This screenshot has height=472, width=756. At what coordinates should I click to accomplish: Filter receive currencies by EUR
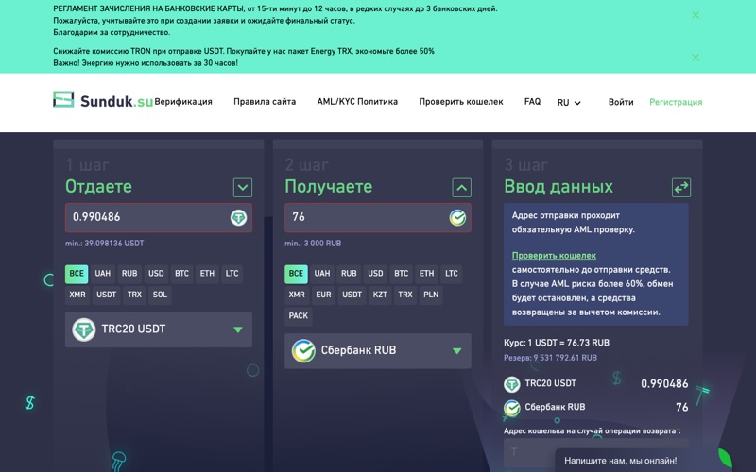point(323,295)
